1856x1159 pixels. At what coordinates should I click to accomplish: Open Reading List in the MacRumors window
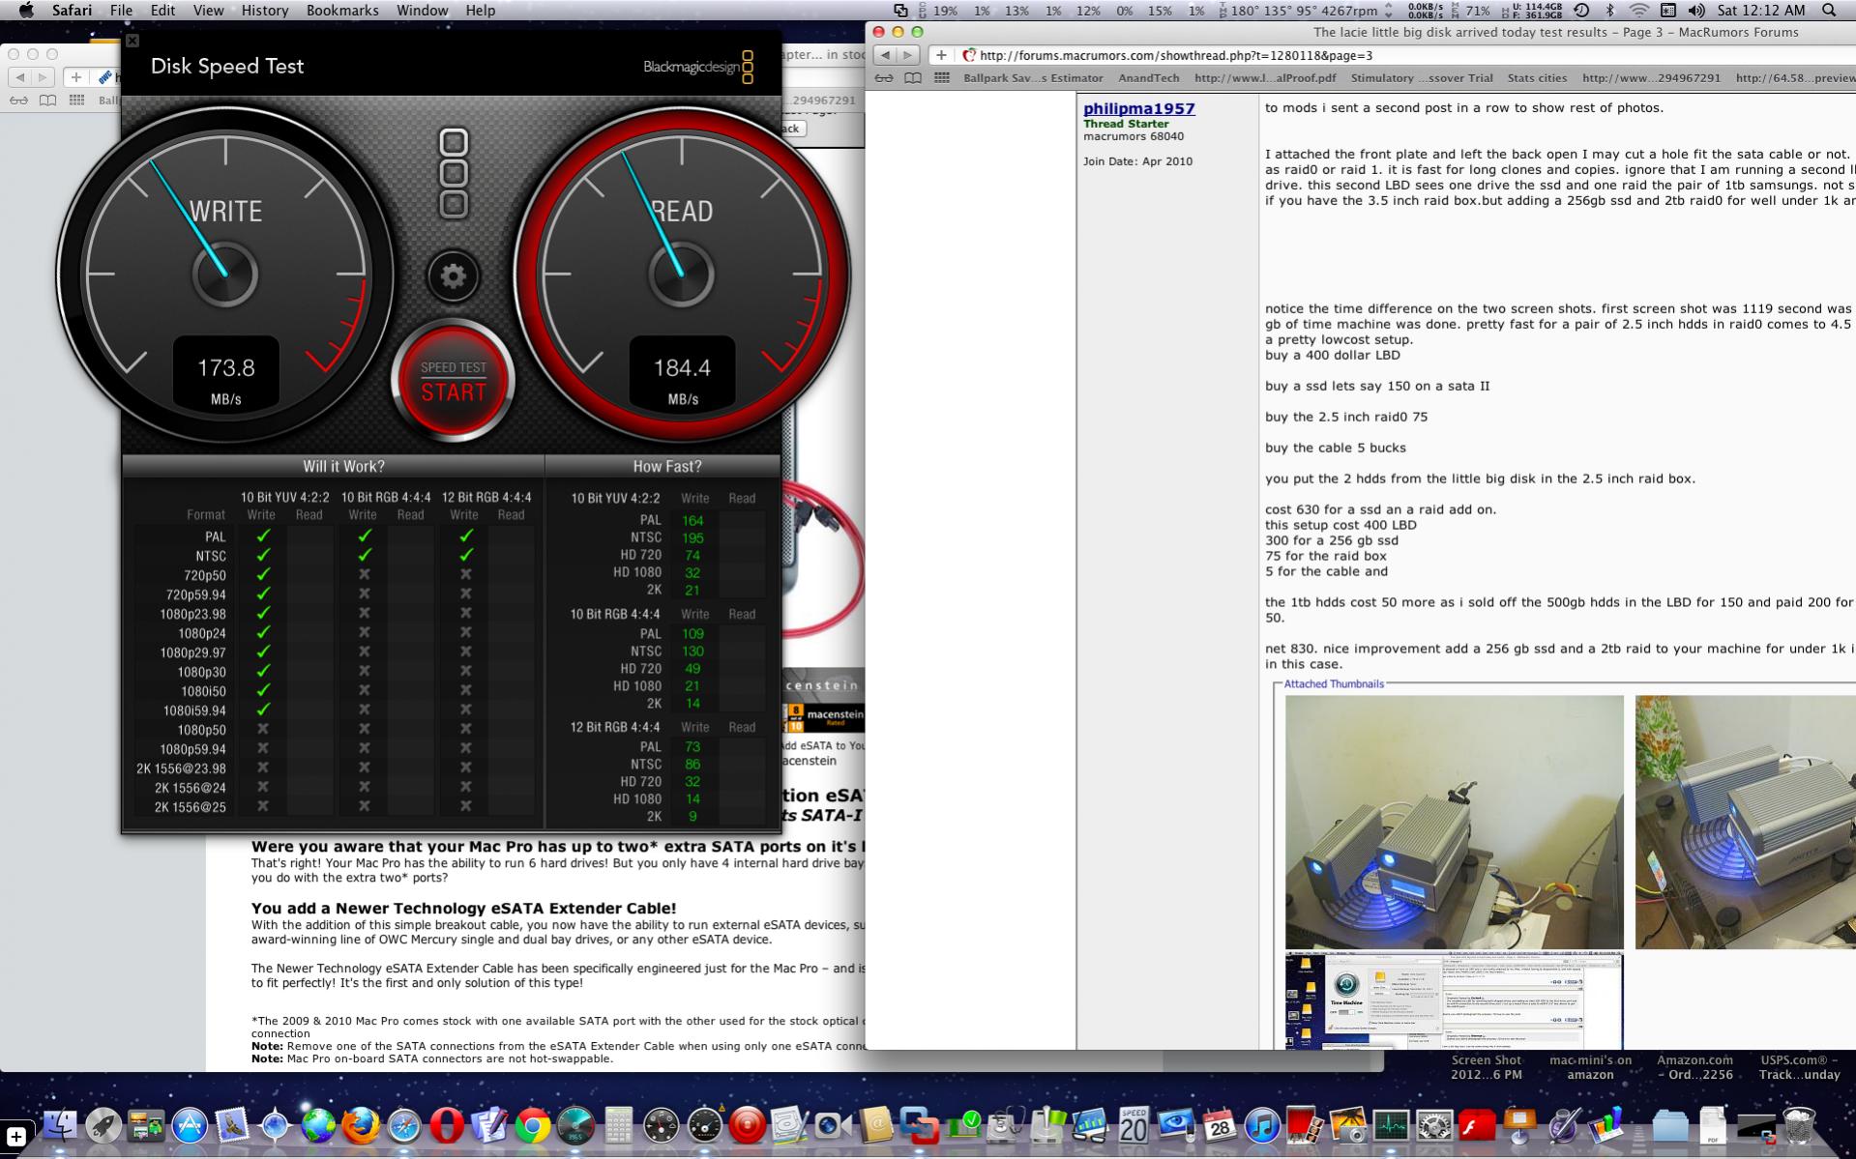pyautogui.click(x=884, y=78)
